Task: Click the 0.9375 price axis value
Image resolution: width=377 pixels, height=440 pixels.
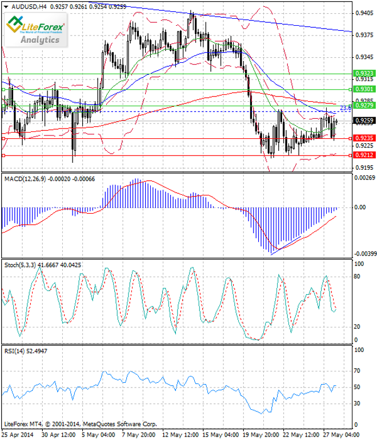Action: tap(364, 35)
